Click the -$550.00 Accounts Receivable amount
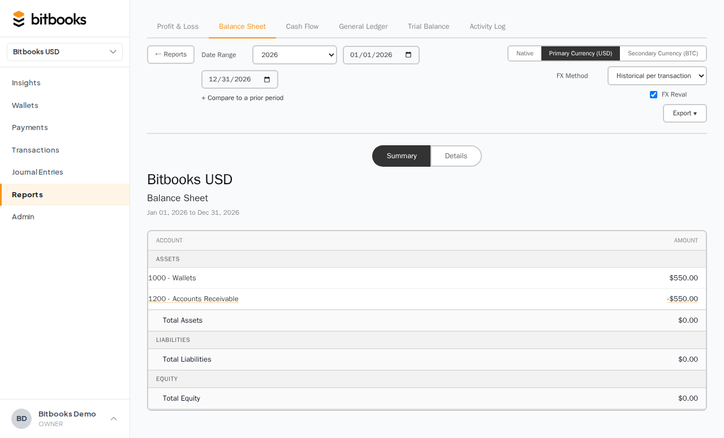The width and height of the screenshot is (724, 438). [682, 299]
